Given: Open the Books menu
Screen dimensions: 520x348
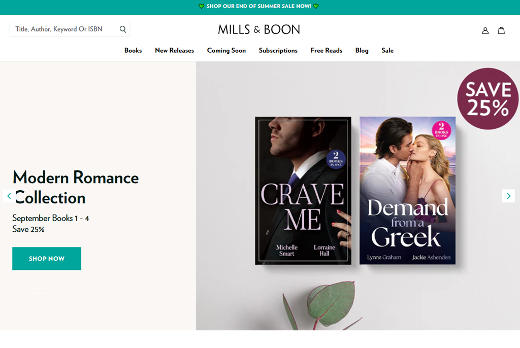Looking at the screenshot, I should (133, 50).
